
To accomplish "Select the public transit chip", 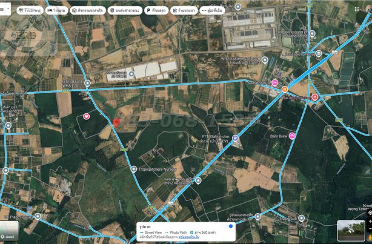I will coord(125,10).
